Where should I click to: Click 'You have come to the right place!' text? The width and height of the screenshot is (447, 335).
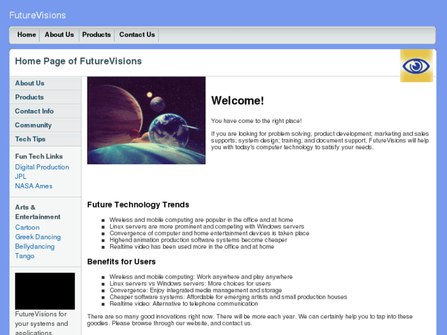pos(256,121)
